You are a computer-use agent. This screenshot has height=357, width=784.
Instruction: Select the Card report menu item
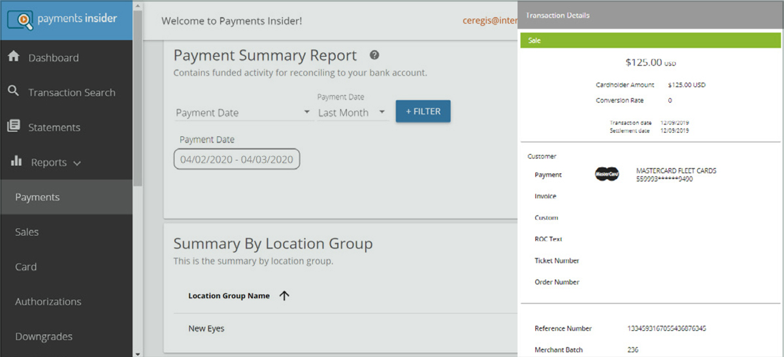pyautogui.click(x=25, y=267)
